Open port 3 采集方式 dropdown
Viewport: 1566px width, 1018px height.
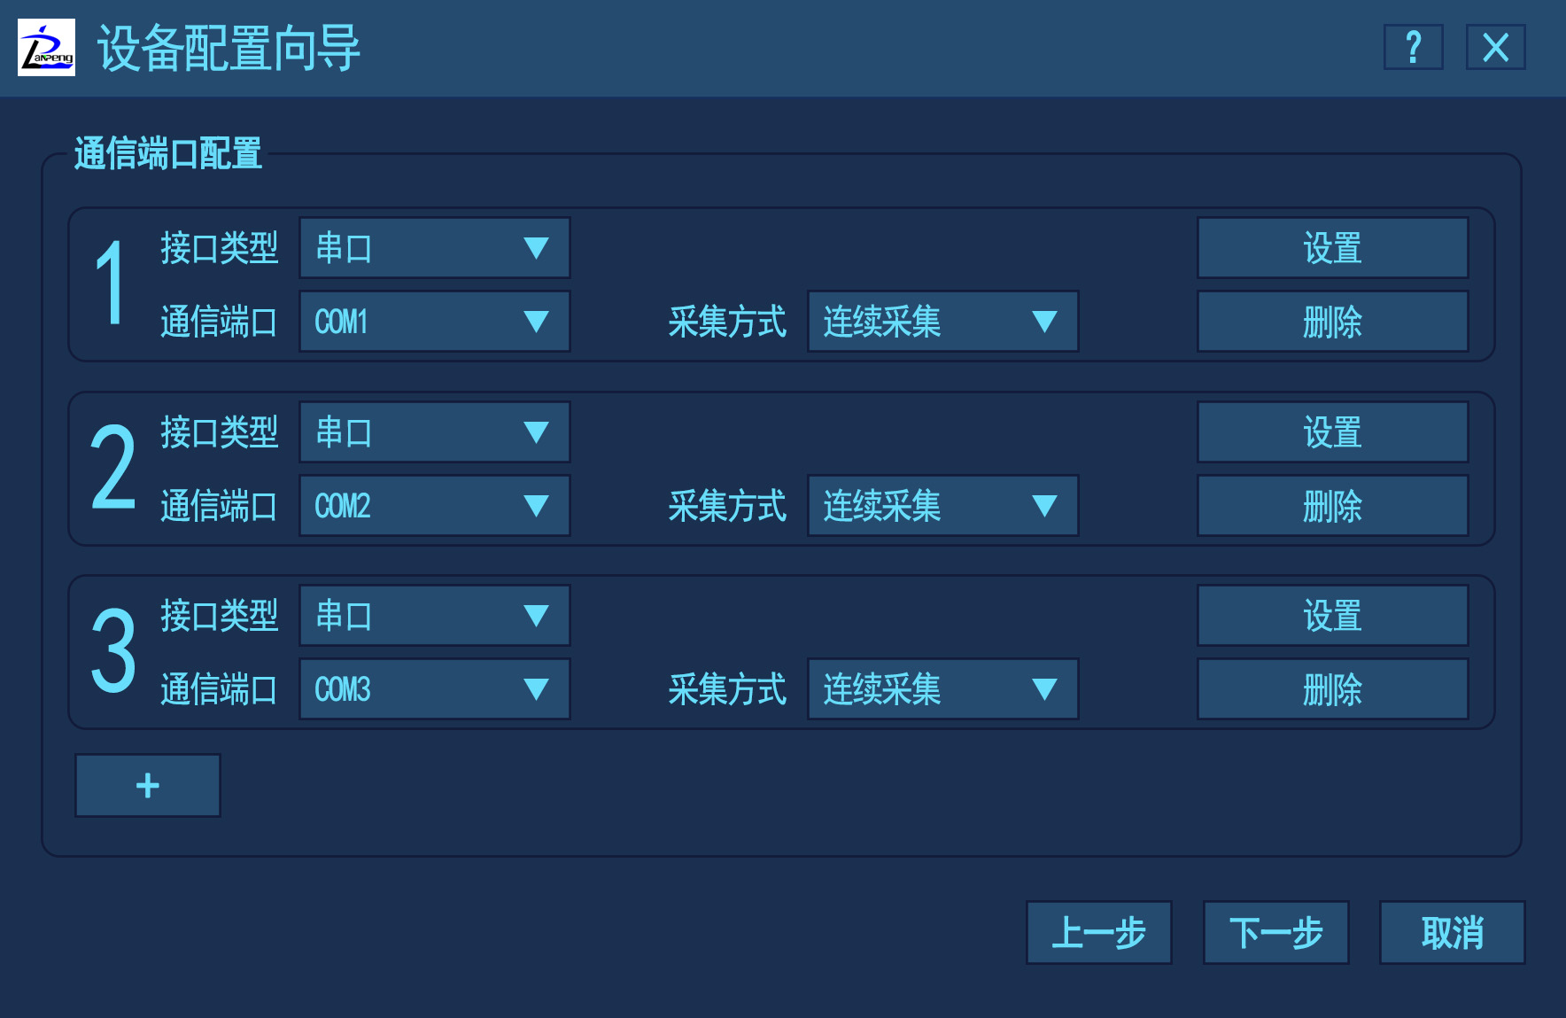click(942, 689)
